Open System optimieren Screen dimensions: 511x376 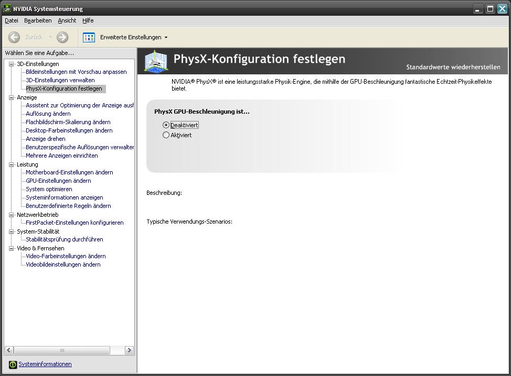(49, 189)
